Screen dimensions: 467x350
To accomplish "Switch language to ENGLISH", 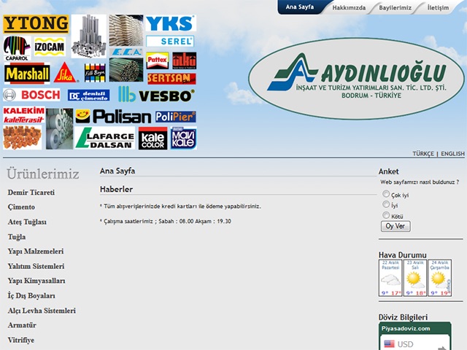I will (x=452, y=154).
